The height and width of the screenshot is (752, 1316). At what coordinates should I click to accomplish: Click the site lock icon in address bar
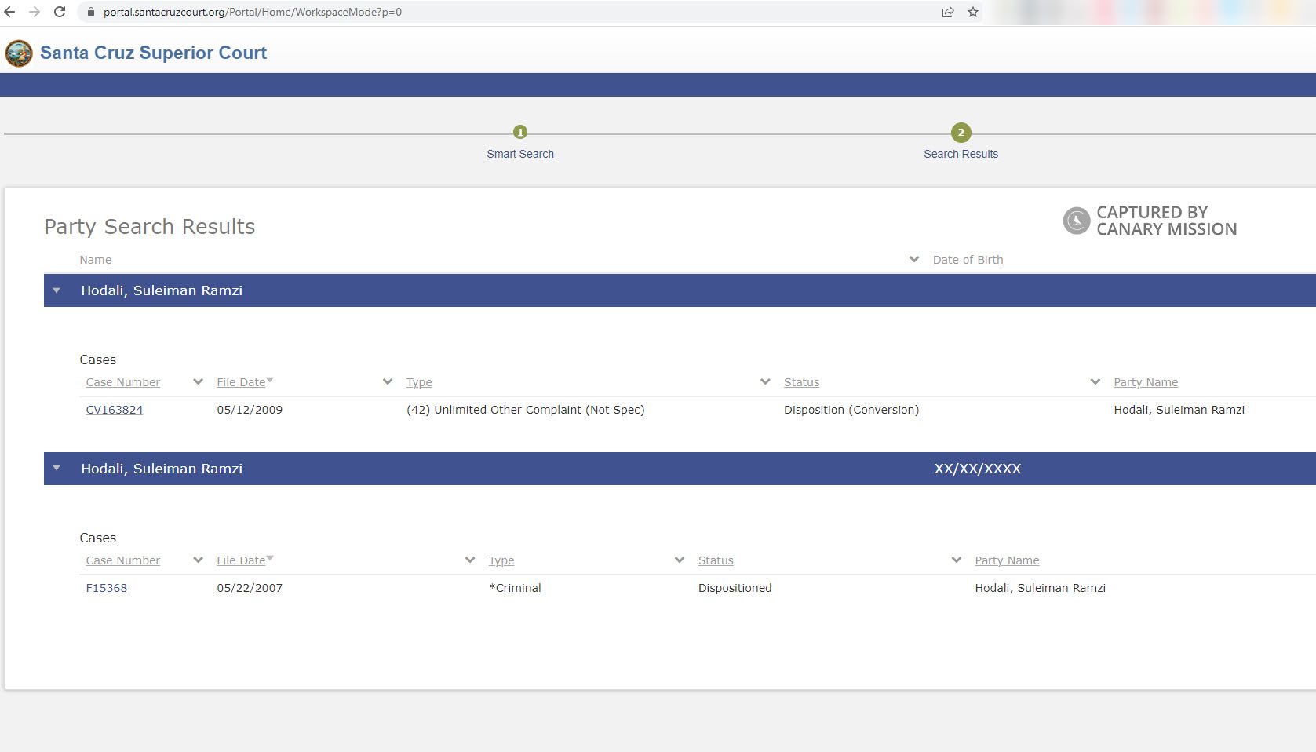click(x=91, y=12)
